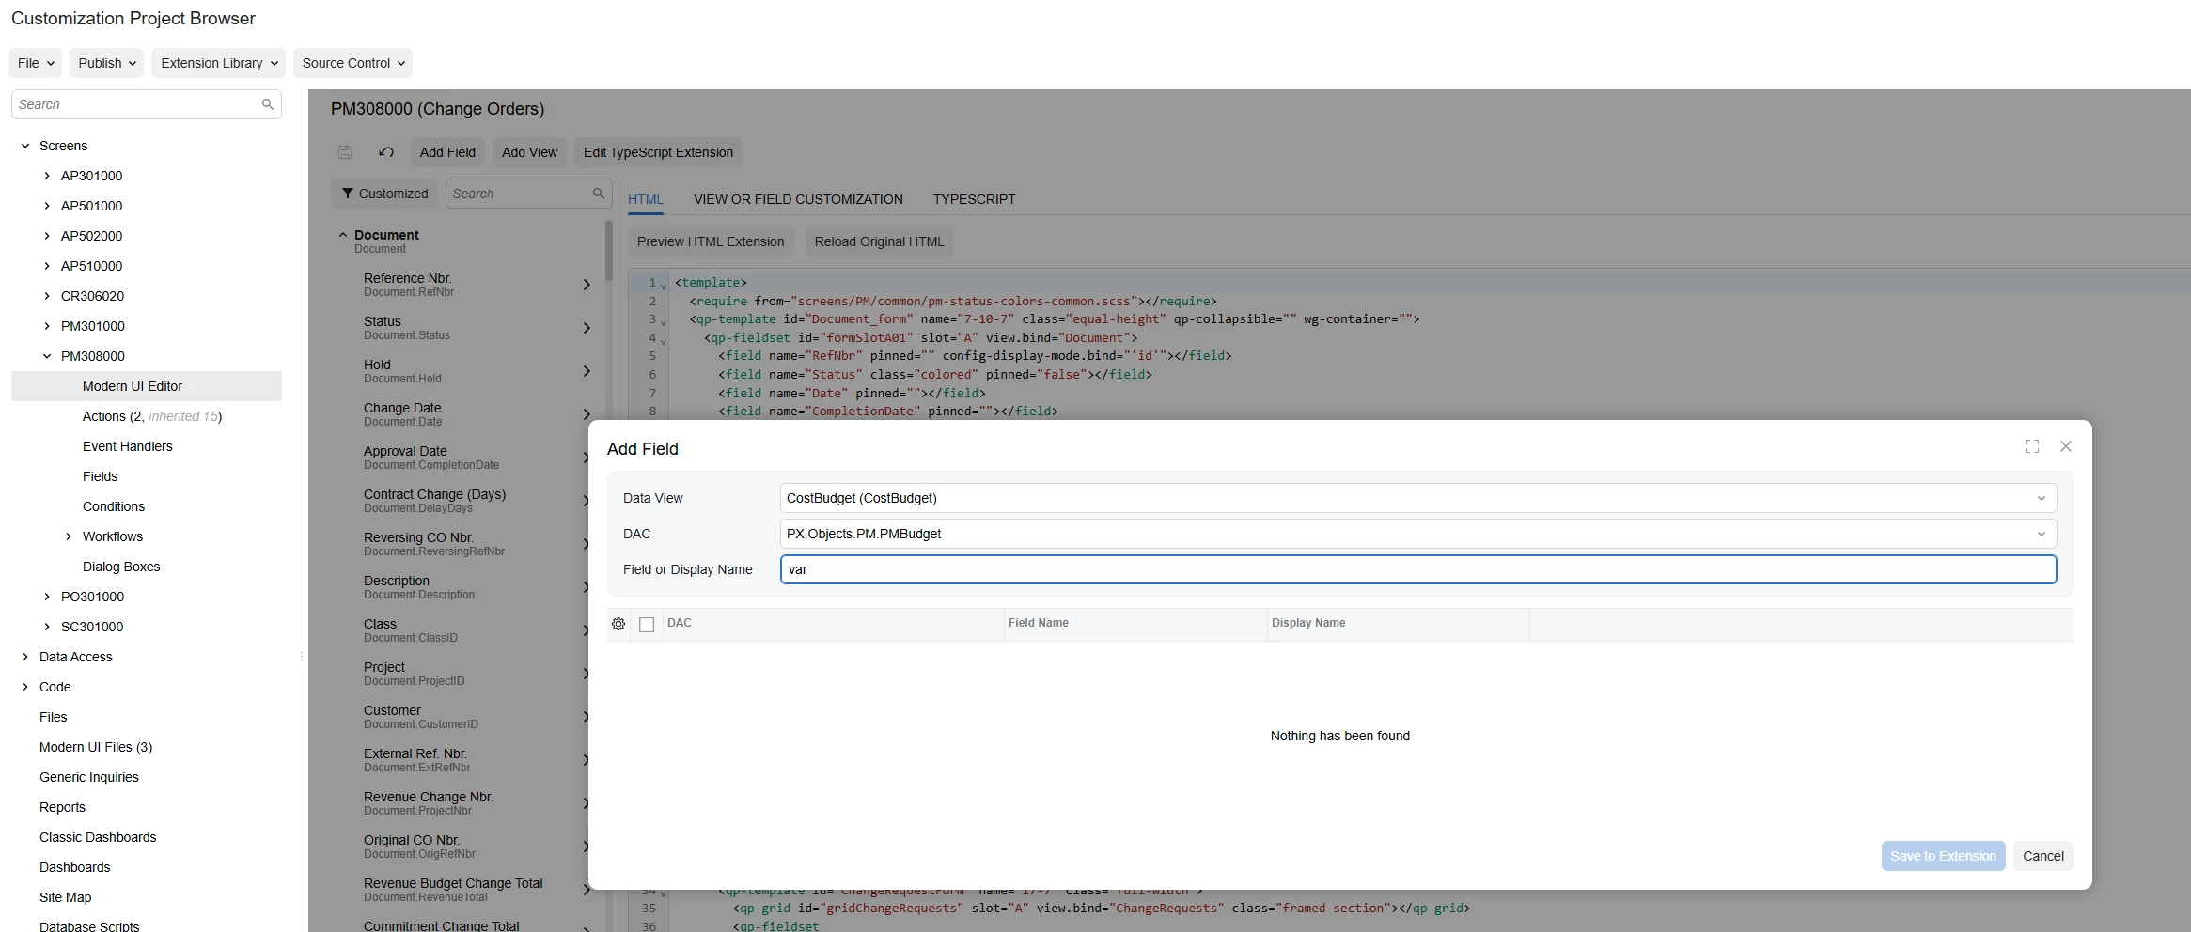Image resolution: width=2191 pixels, height=932 pixels.
Task: Maximize the Add Field dialog
Action: tap(2032, 446)
